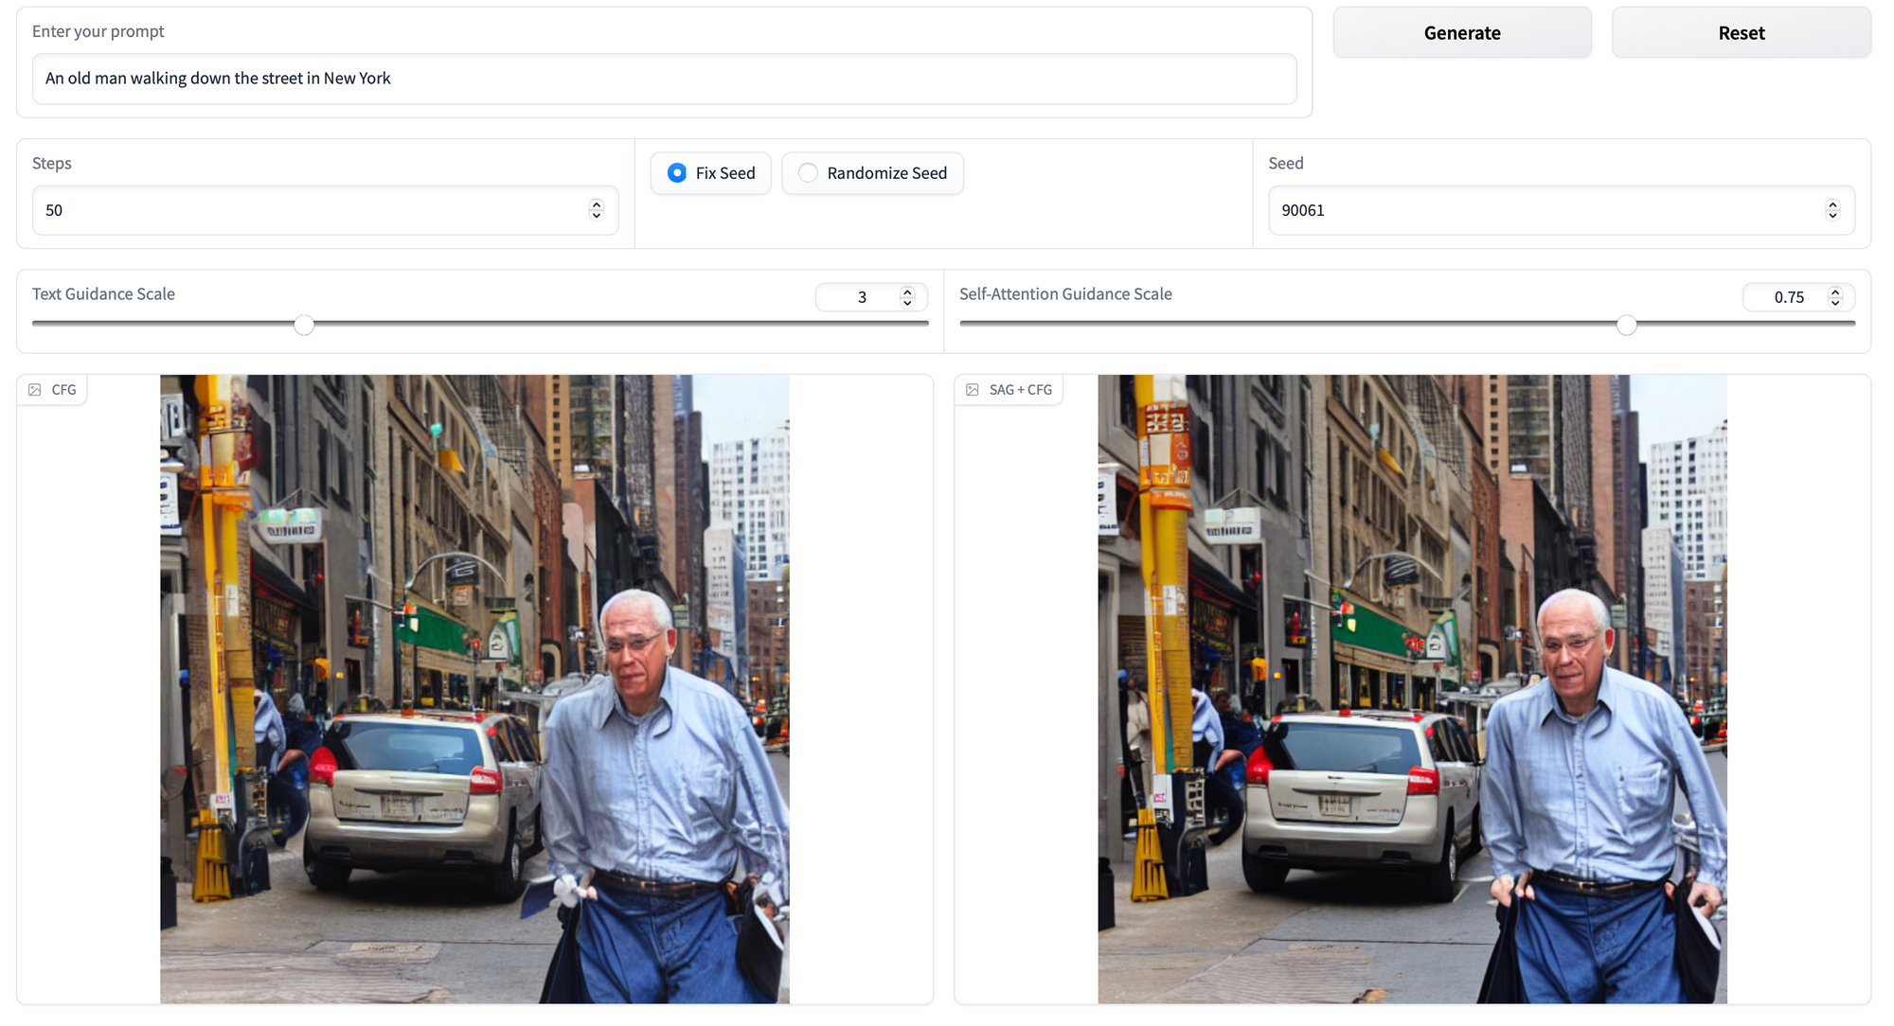Viewport: 1894px width, 1026px height.
Task: Decrement the Steps value with down arrow
Action: click(597, 216)
